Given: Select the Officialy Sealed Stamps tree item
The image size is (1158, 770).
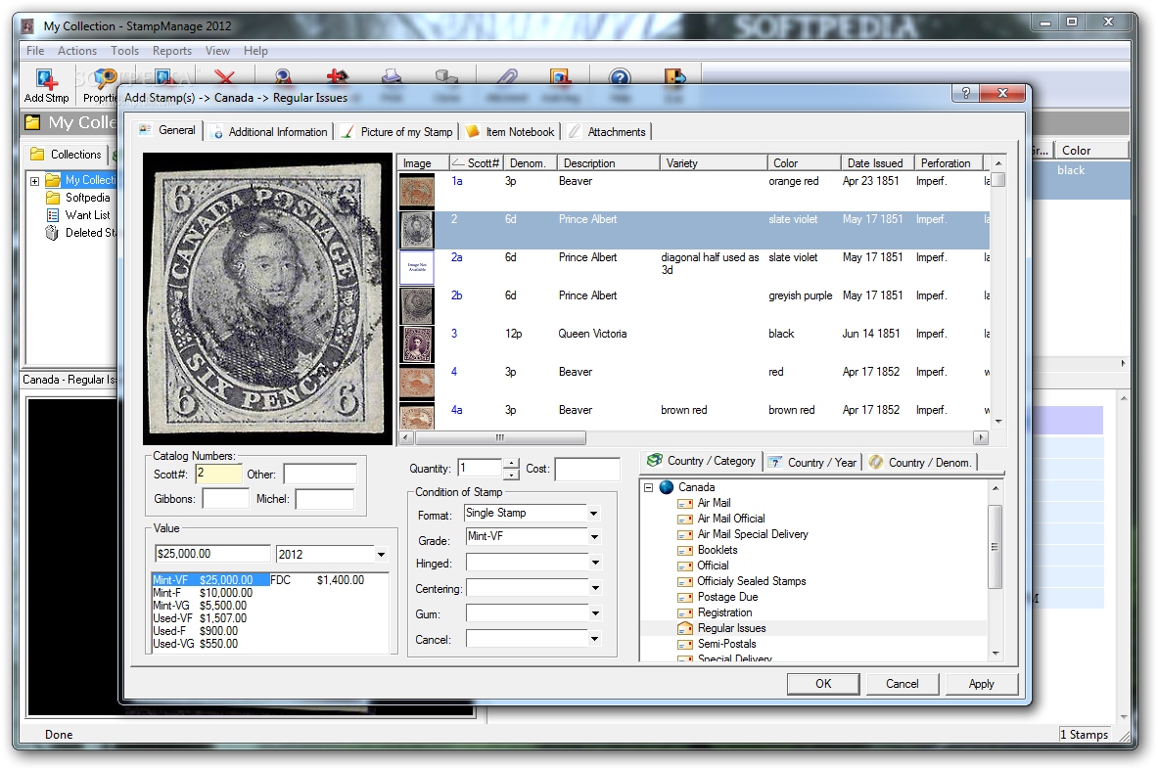Looking at the screenshot, I should coord(751,582).
